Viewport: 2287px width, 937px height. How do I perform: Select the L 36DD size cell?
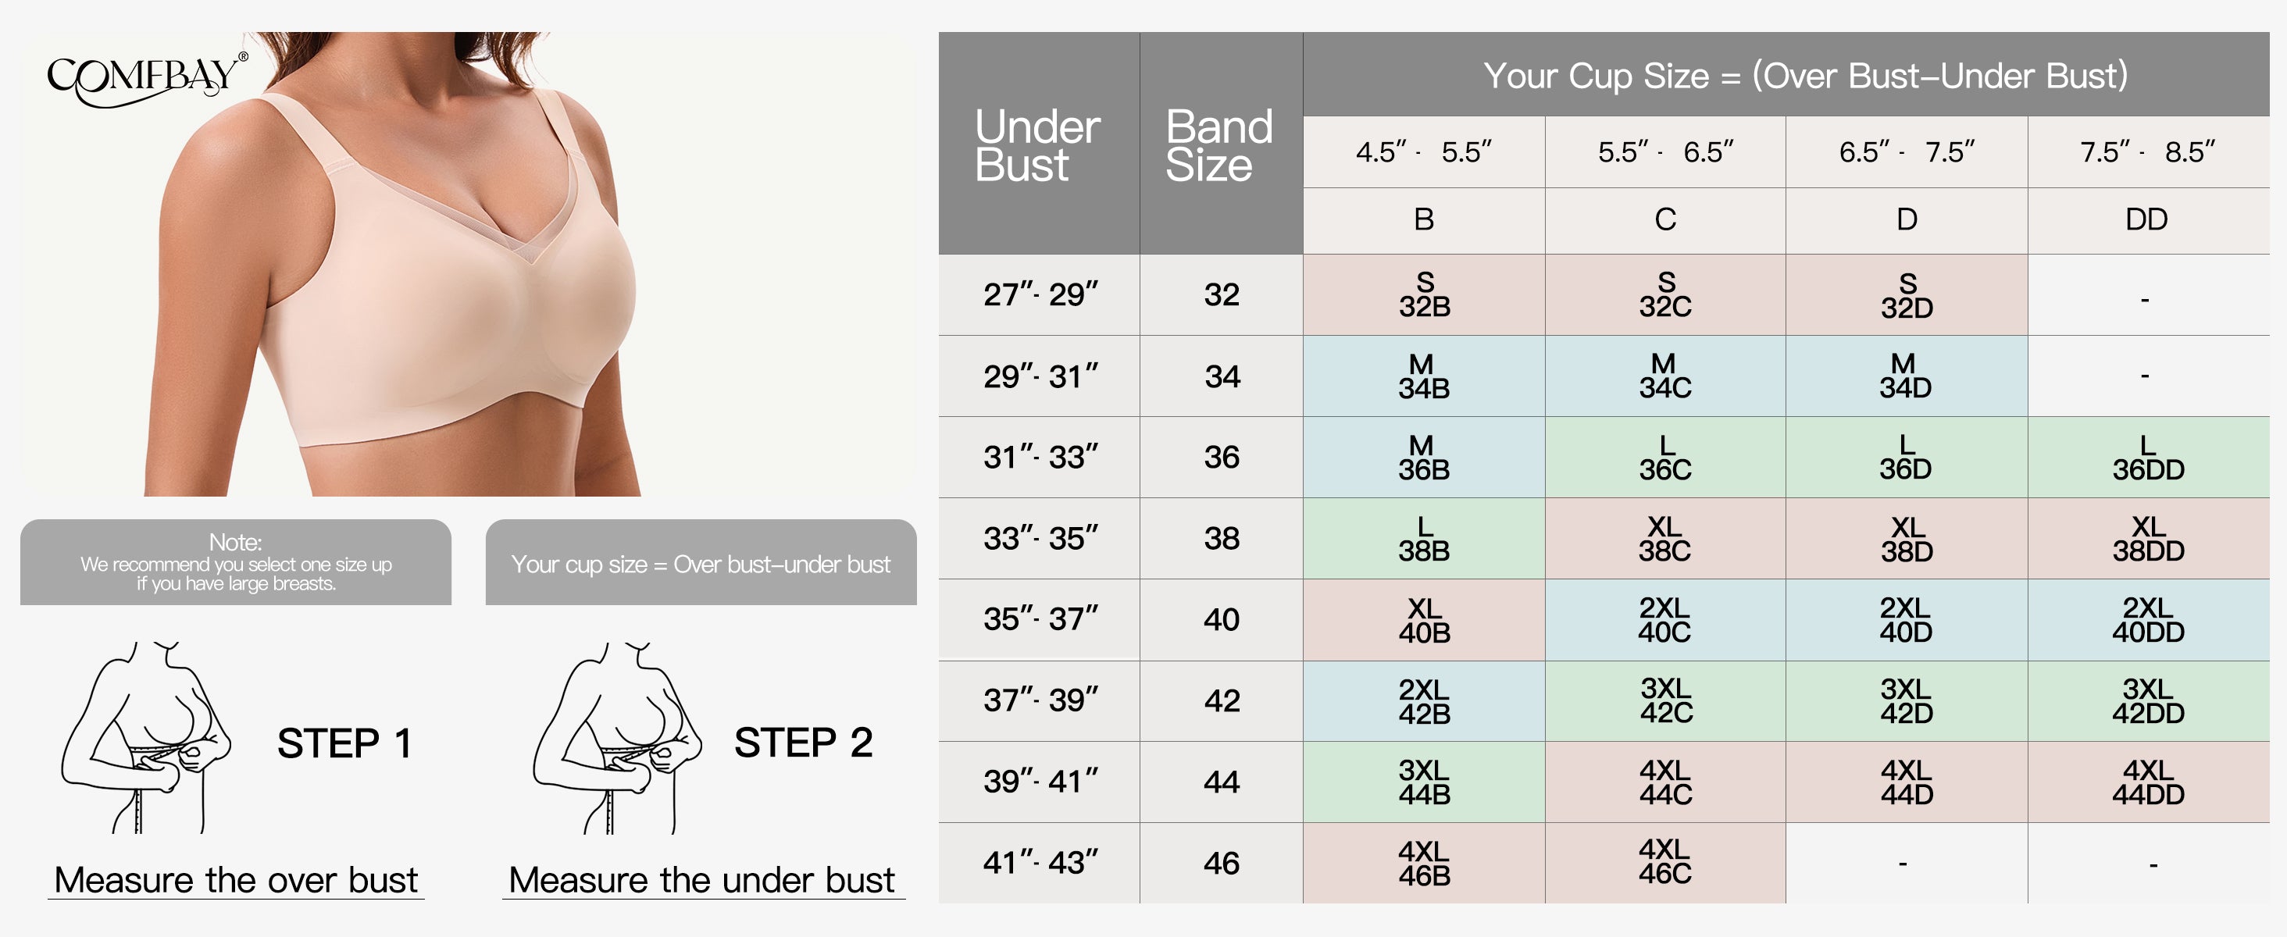2148,458
